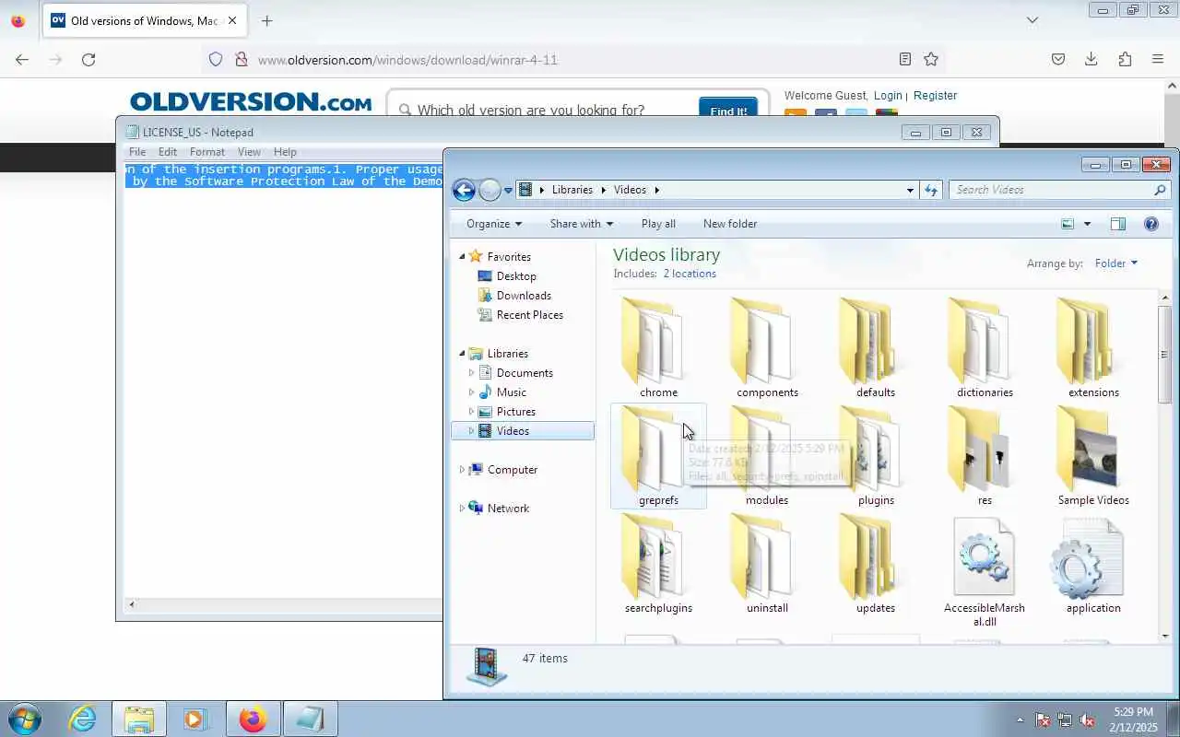
Task: Click the Explorer vertical scrollbar thumb
Action: (x=1165, y=355)
